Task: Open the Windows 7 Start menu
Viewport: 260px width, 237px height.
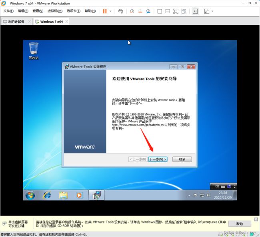Action: click(30, 195)
